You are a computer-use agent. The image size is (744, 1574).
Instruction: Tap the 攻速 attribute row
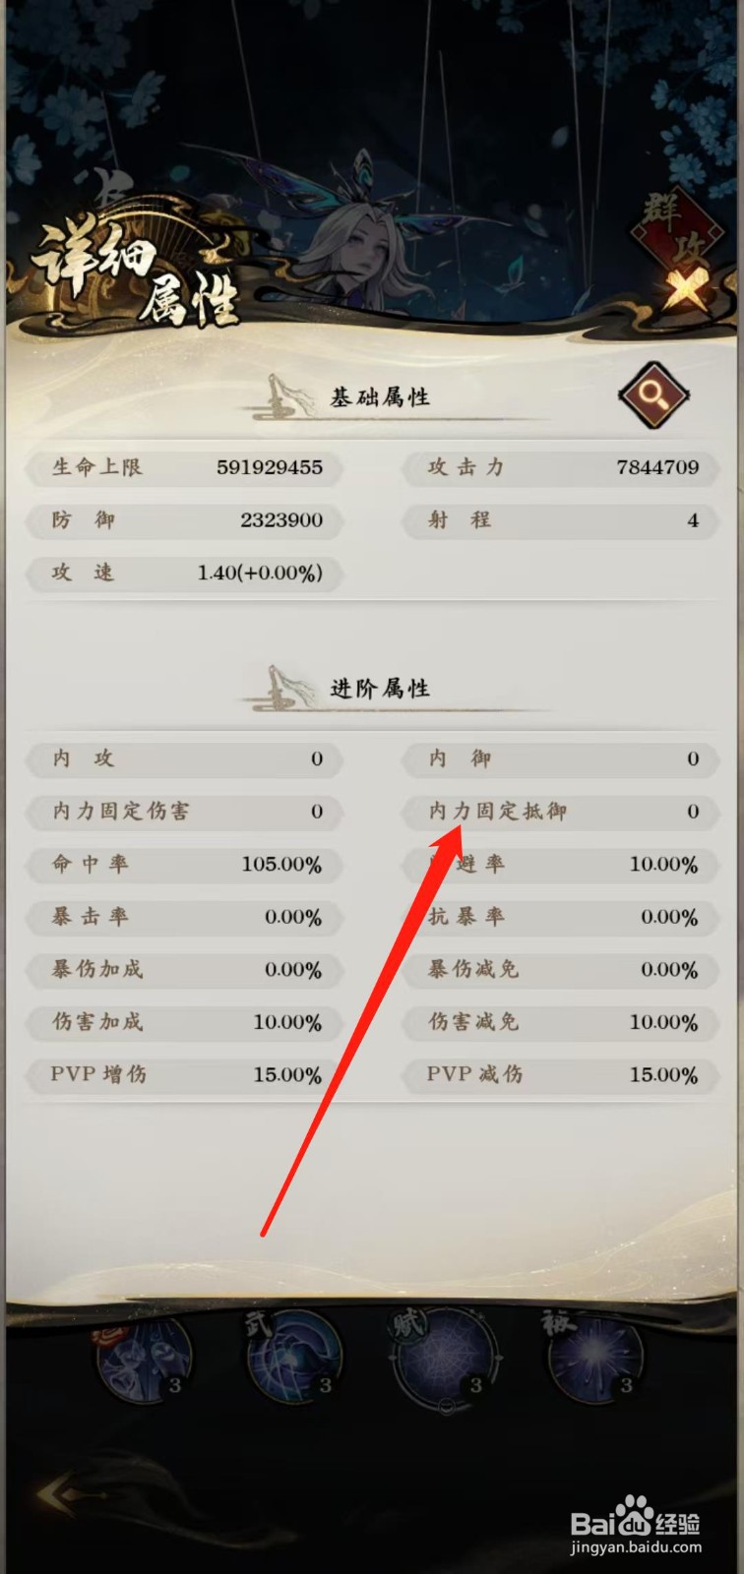184,574
